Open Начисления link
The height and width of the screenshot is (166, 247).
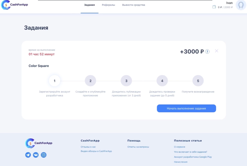[180, 162]
